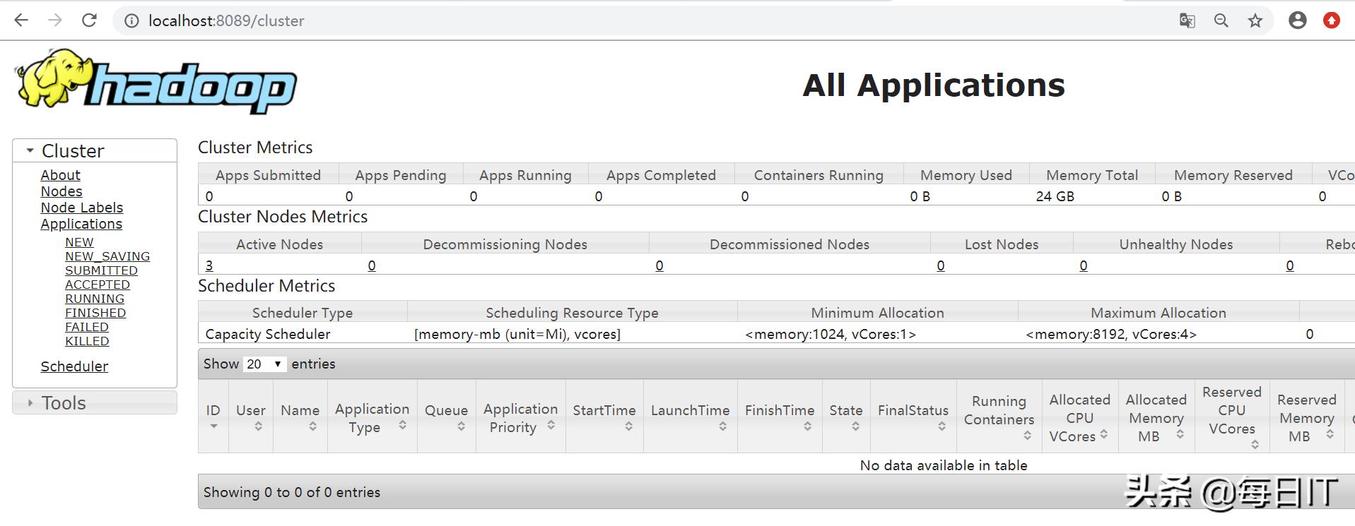Click the All Applications page heading

(x=934, y=85)
